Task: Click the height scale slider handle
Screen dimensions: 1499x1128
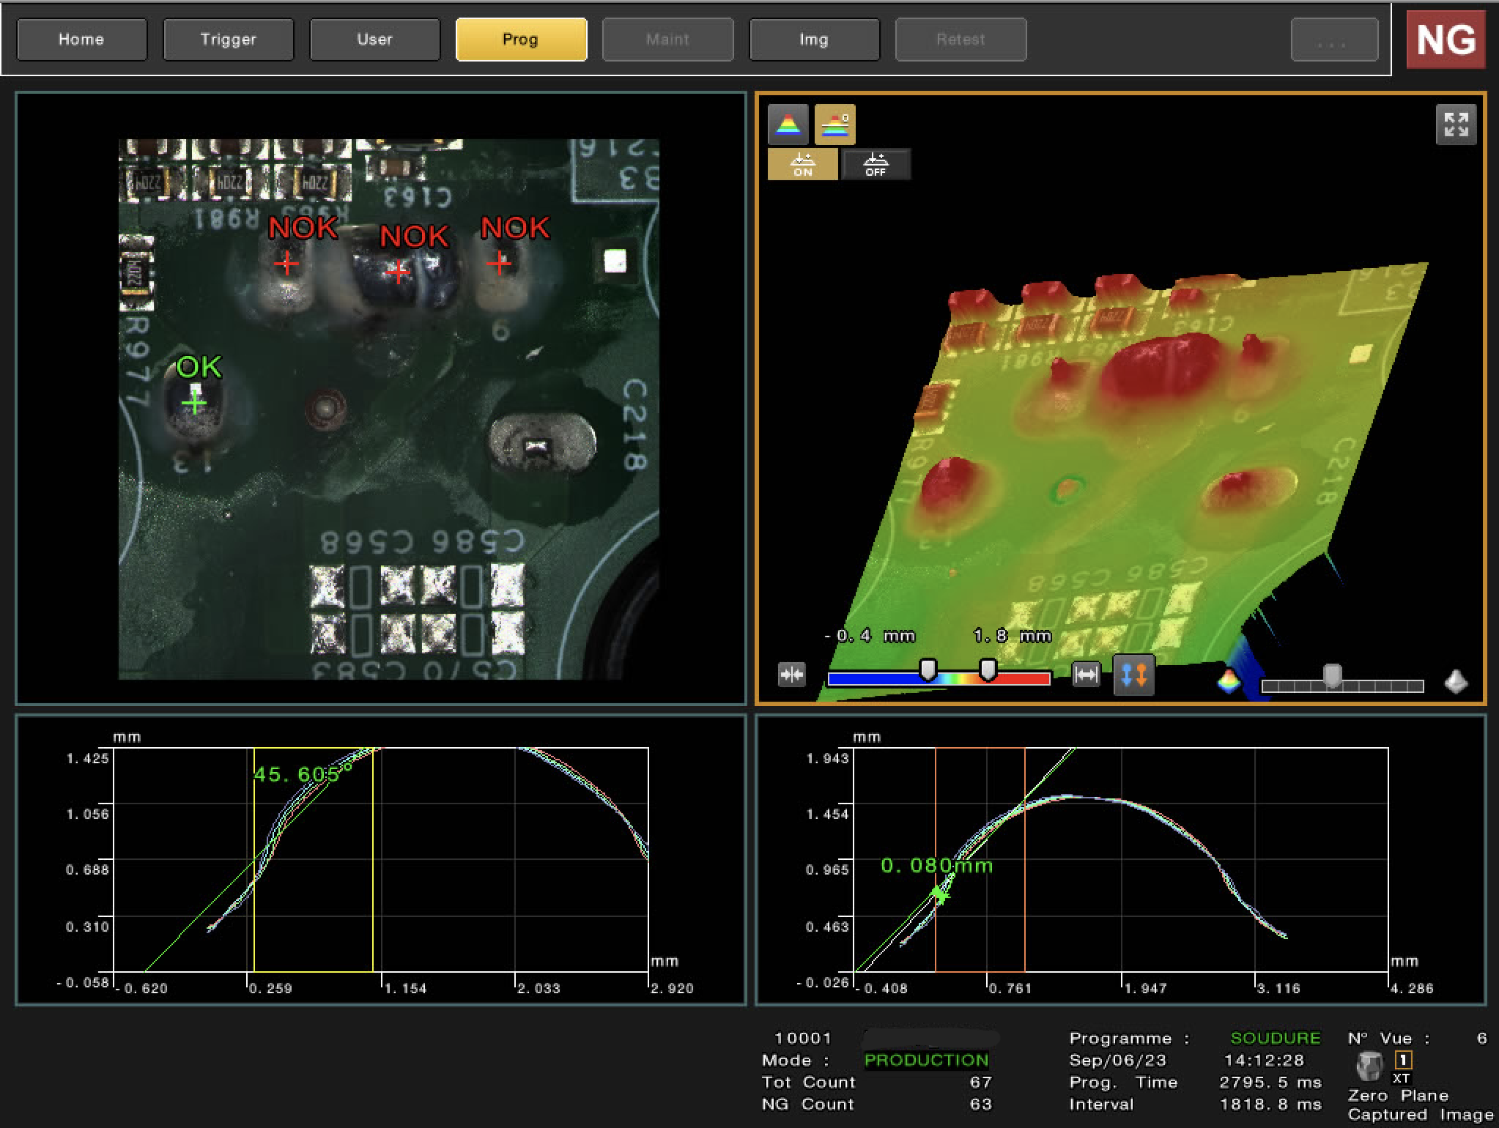Action: pyautogui.click(x=1332, y=676)
